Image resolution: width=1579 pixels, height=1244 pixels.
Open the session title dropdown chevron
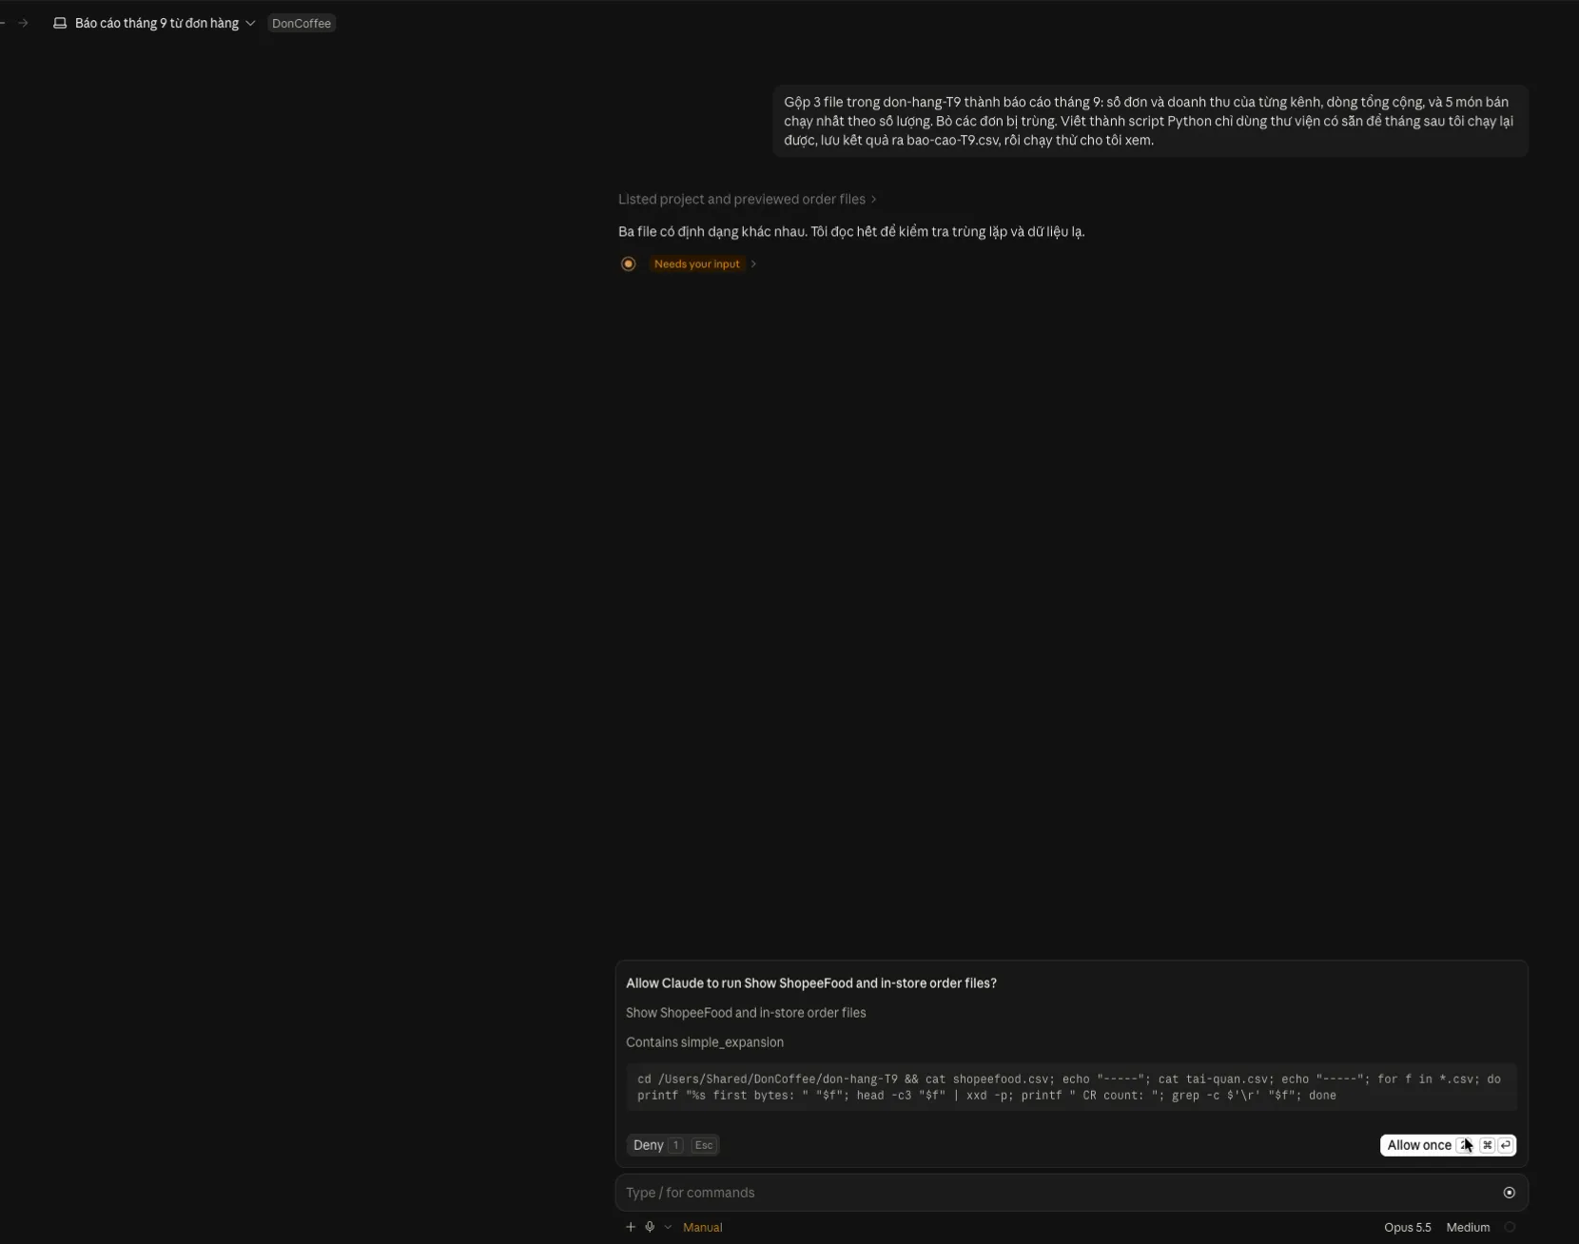(250, 23)
